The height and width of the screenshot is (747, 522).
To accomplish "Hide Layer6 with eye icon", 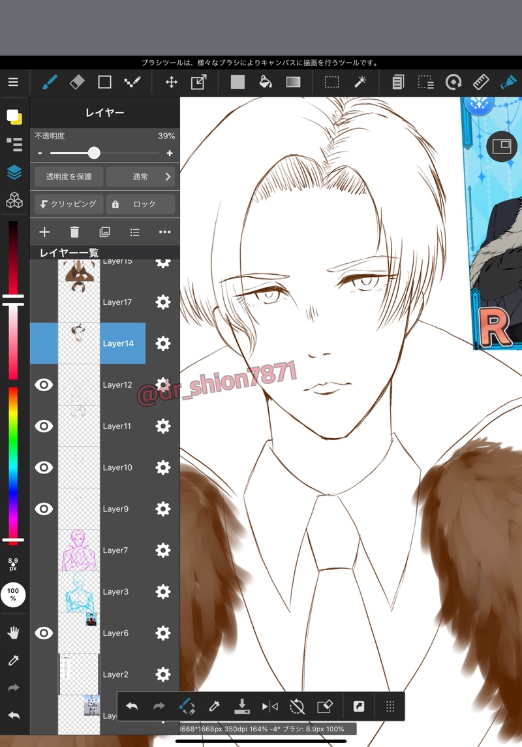I will pos(44,633).
